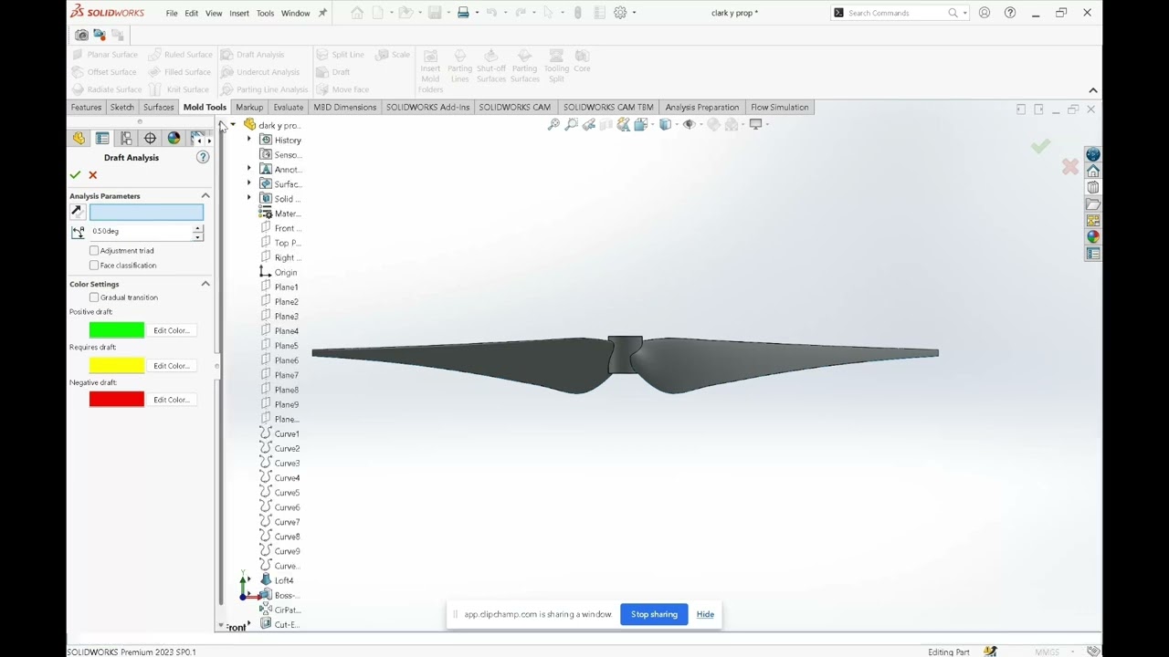
Task: Open the Insert menu
Action: pyautogui.click(x=239, y=13)
